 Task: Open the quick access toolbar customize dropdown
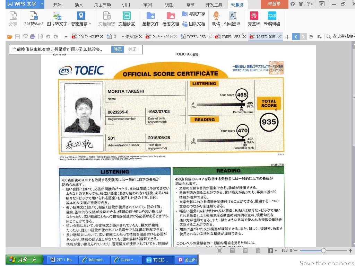tap(66, 37)
